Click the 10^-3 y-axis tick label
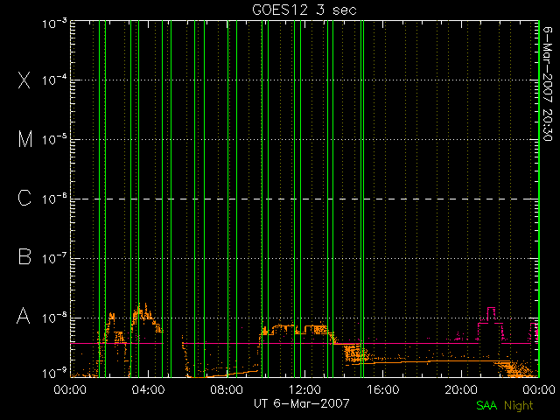 [x=54, y=24]
